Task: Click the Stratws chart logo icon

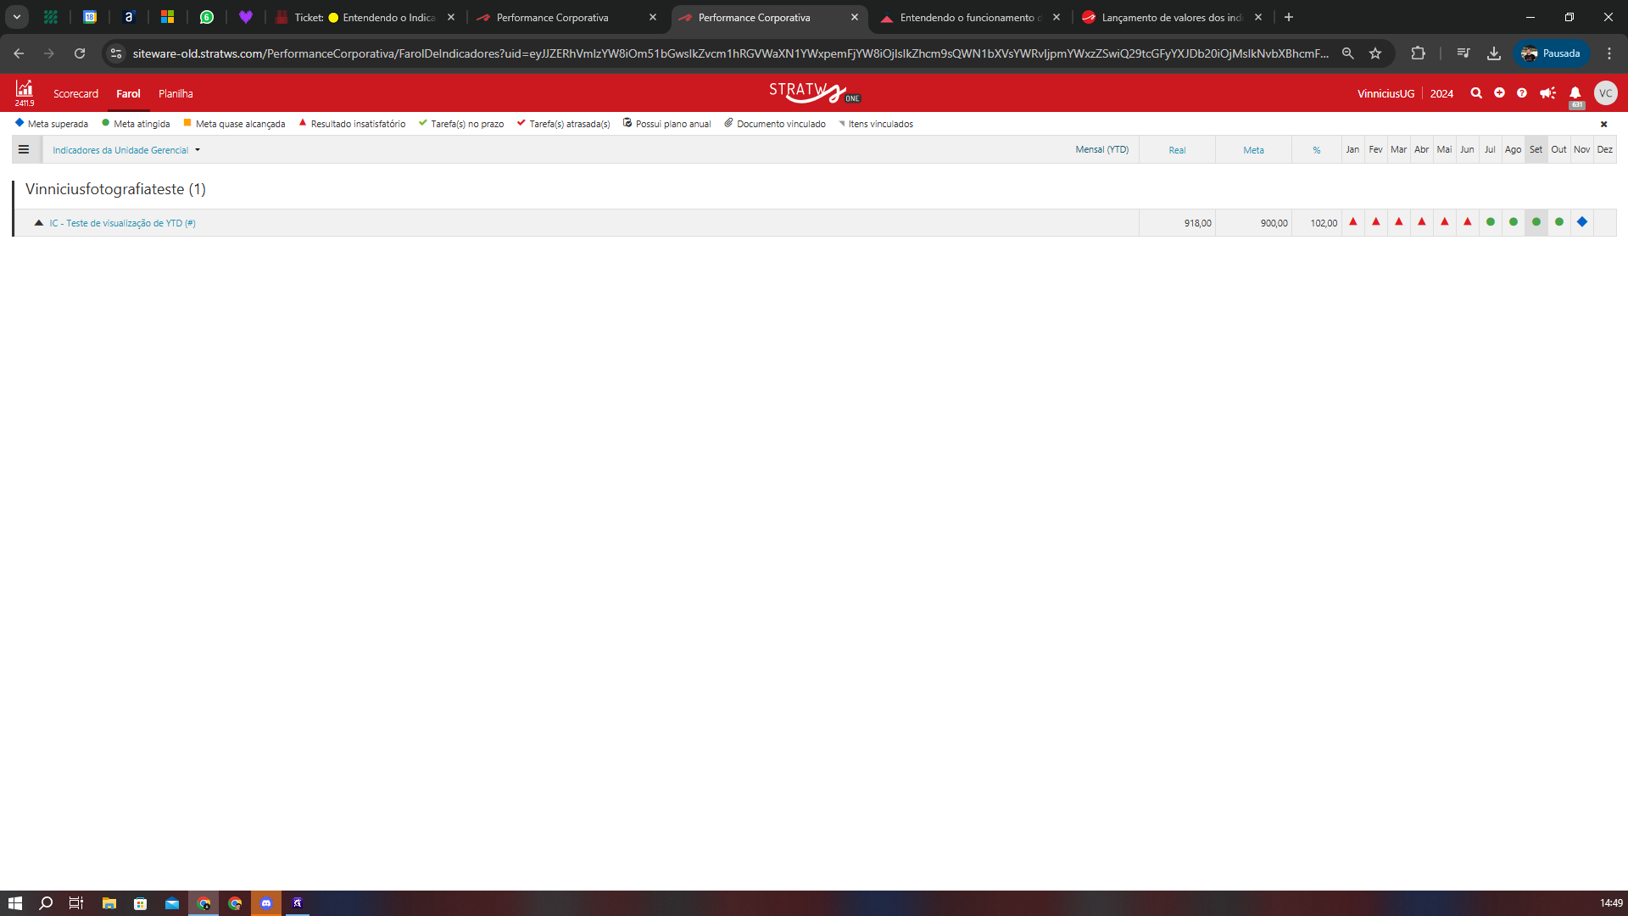Action: pos(25,88)
